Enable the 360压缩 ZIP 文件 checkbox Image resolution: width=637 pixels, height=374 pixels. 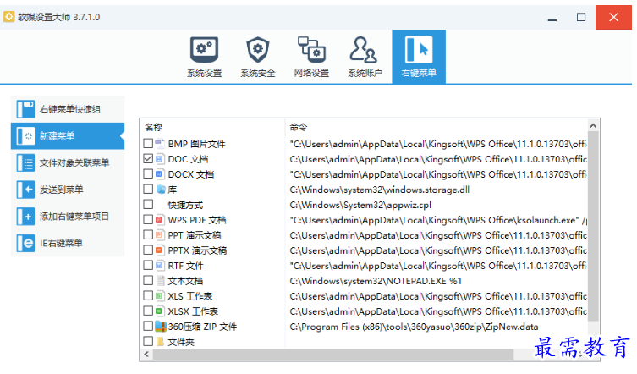click(148, 326)
